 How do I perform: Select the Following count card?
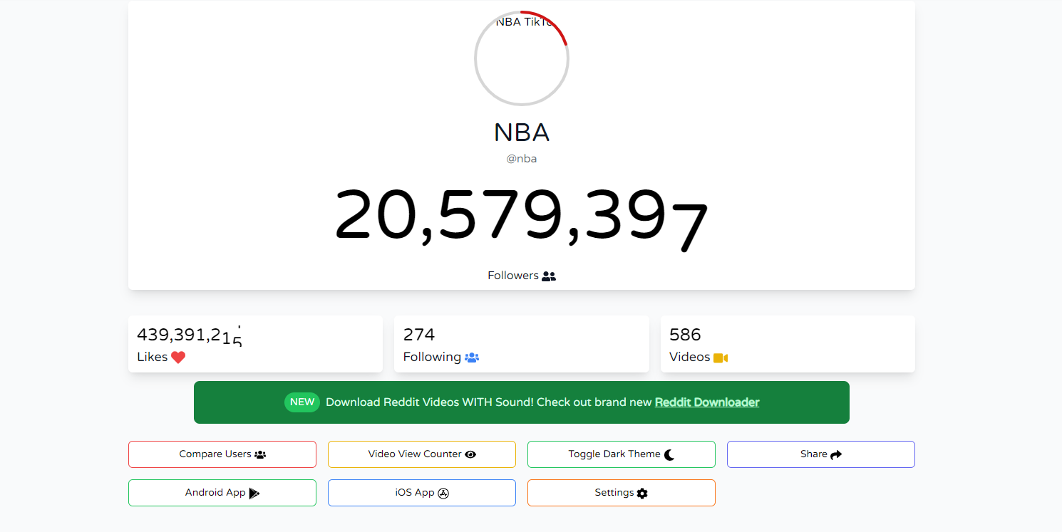pyautogui.click(x=521, y=344)
